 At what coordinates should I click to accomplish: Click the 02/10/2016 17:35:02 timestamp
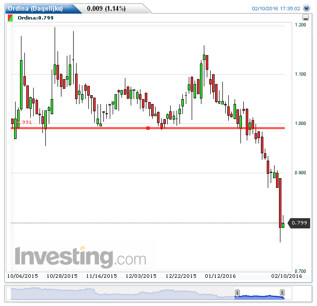tap(276, 8)
